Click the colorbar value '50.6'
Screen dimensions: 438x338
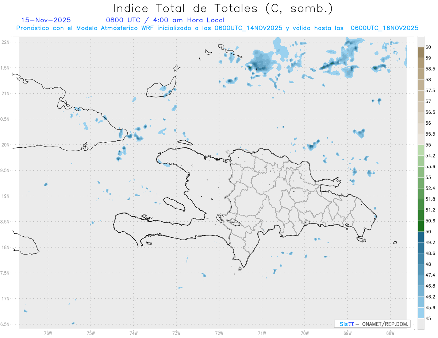tap(430, 221)
